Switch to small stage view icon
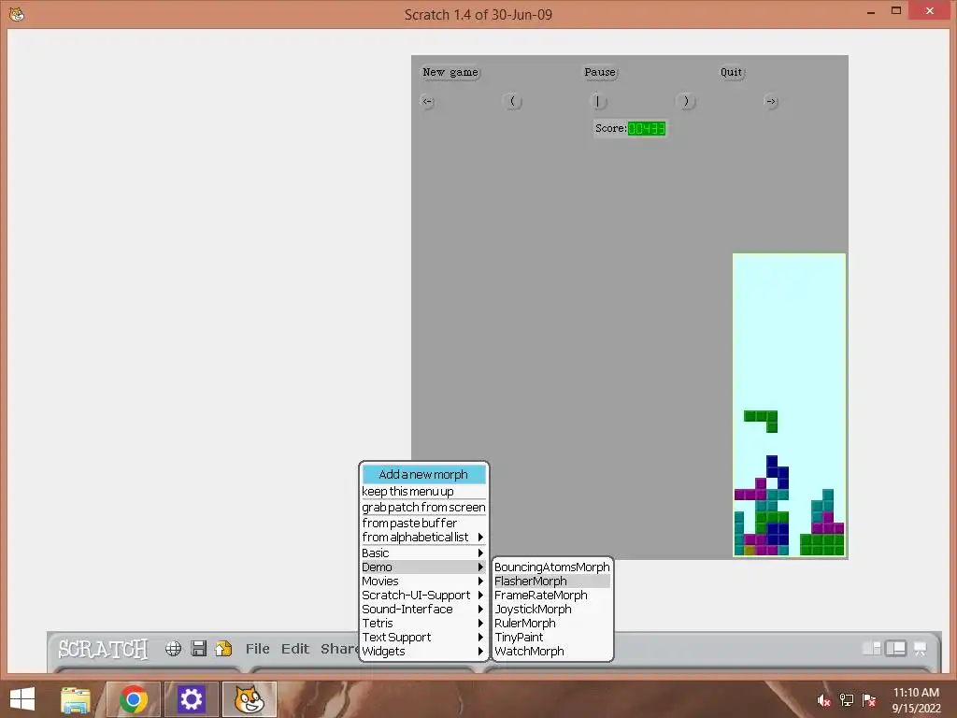957x718 pixels. (871, 649)
